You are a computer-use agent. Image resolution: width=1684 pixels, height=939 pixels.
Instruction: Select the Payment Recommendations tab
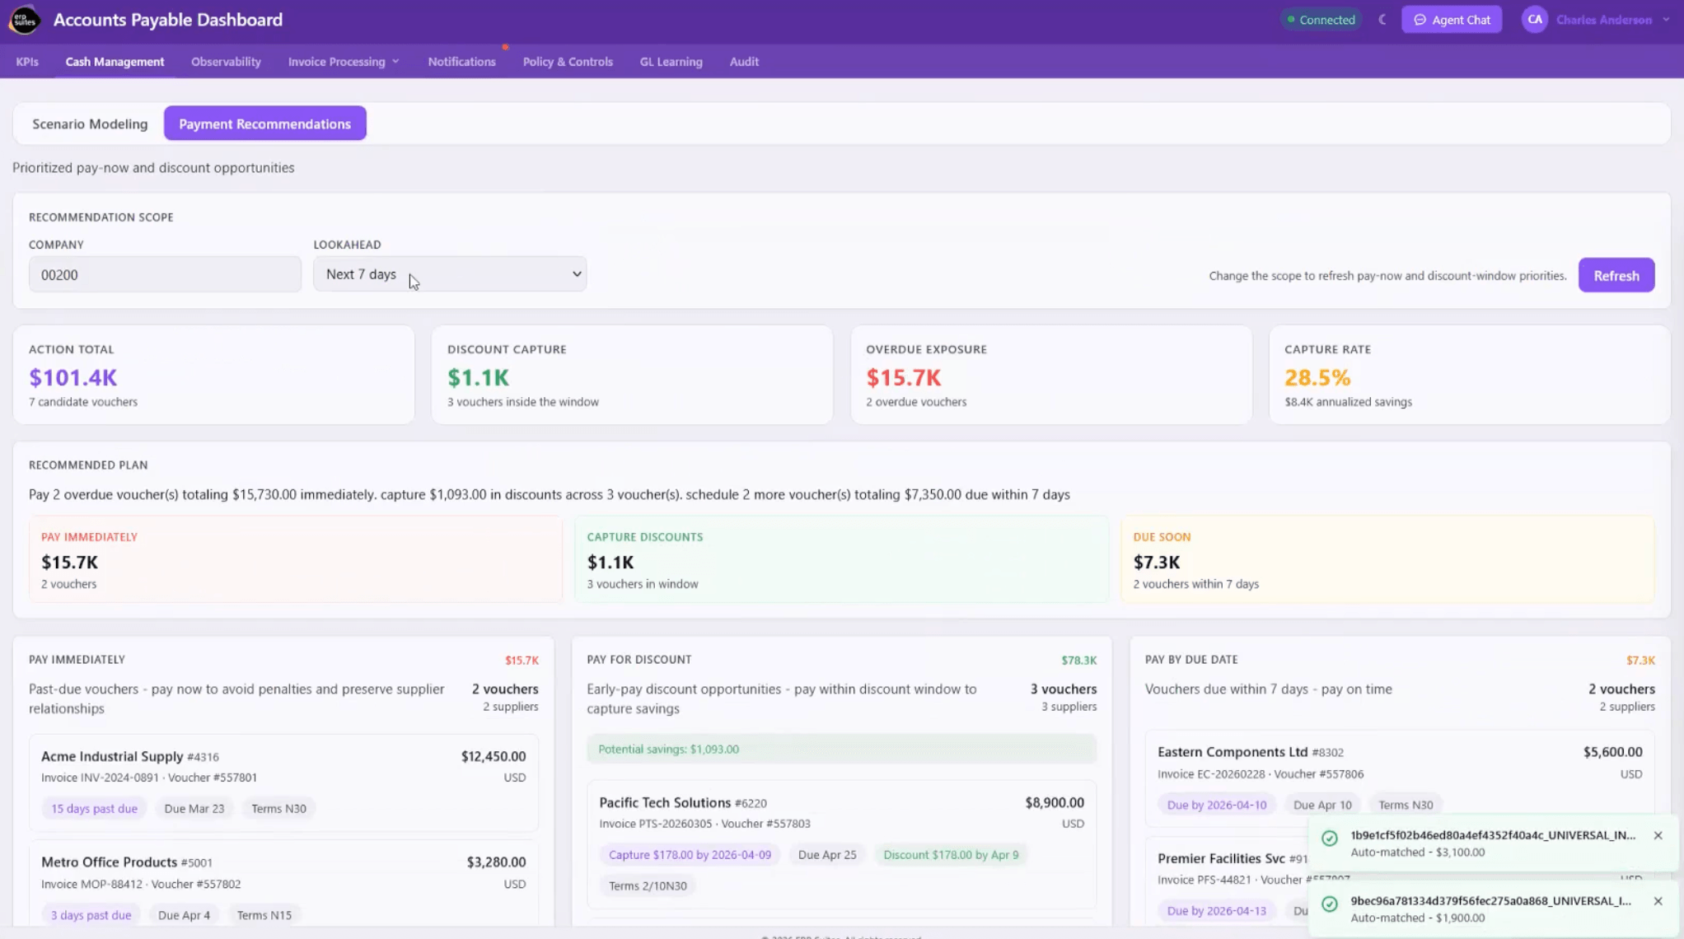[264, 124]
